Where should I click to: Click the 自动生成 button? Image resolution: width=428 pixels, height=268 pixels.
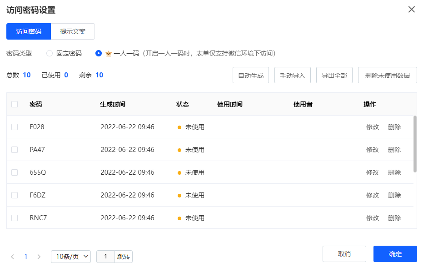coord(251,76)
